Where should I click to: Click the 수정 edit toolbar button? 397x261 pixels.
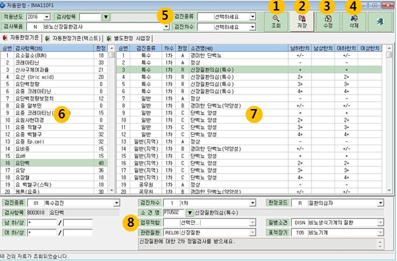(328, 22)
